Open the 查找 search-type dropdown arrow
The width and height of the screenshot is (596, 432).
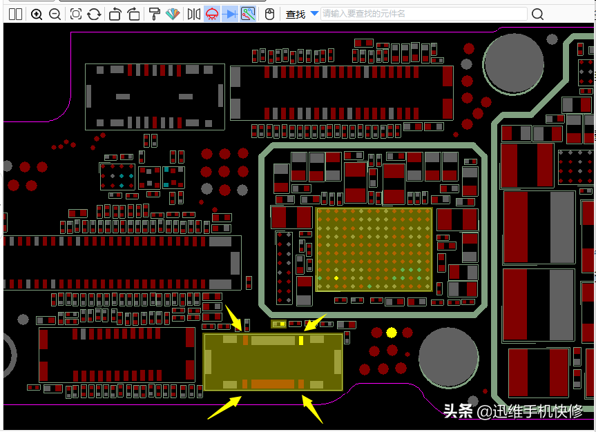(314, 14)
